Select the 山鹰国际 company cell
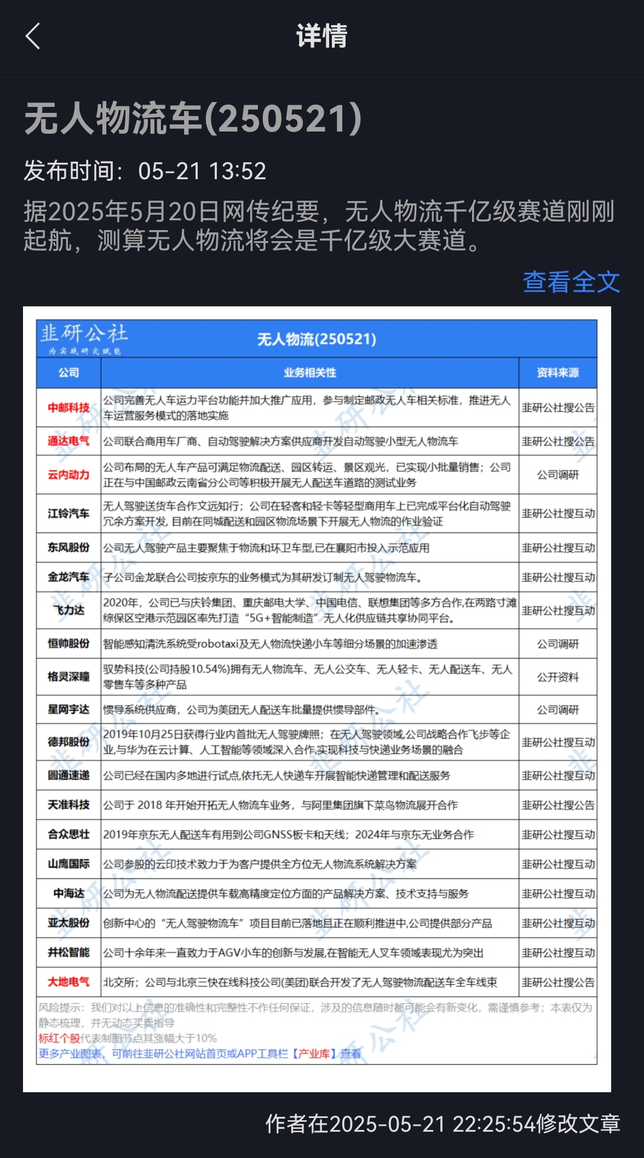This screenshot has height=1158, width=644. 68,864
